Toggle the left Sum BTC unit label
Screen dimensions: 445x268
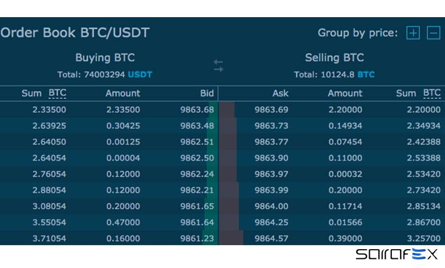pyautogui.click(x=57, y=93)
